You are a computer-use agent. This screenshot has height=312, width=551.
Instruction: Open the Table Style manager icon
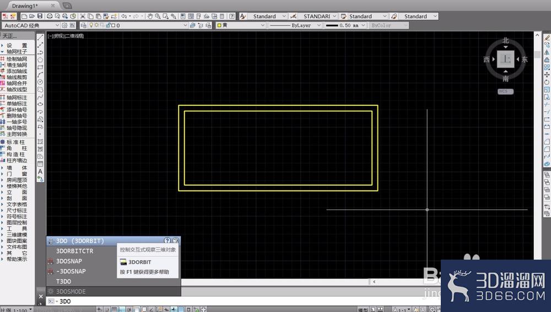tap(344, 16)
